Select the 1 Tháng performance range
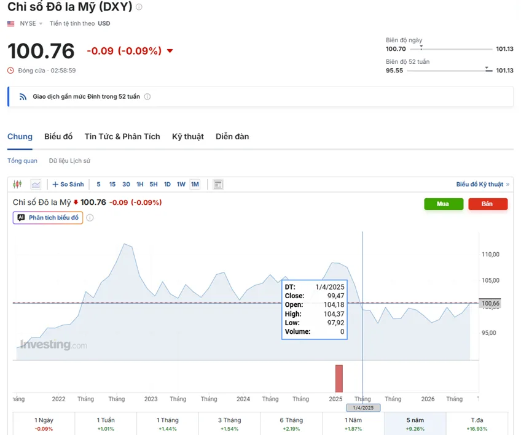 pos(168,424)
